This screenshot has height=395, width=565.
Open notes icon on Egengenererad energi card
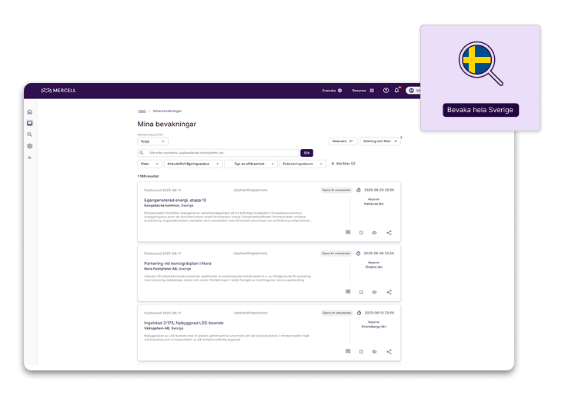(348, 232)
